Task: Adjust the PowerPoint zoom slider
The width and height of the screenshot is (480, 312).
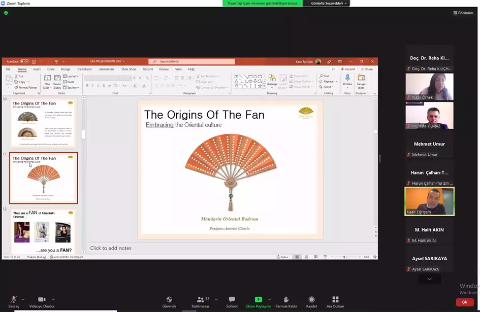Action: pyautogui.click(x=344, y=257)
